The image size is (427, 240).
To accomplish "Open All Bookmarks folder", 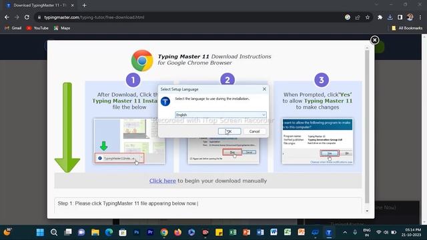I will click(407, 28).
